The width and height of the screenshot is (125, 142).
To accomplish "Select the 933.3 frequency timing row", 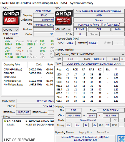I will tap(87, 86).
